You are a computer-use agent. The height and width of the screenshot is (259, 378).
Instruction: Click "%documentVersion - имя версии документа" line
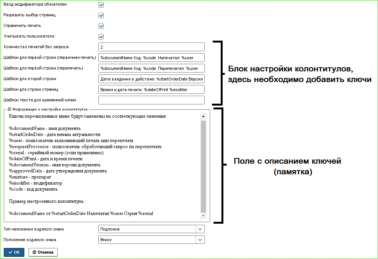tap(54, 165)
